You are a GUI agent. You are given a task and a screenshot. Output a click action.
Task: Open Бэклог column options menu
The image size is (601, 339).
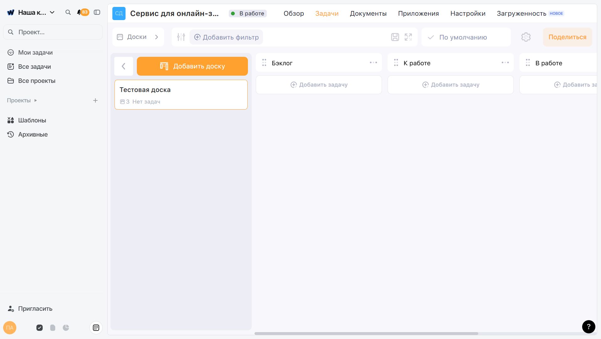pyautogui.click(x=373, y=63)
